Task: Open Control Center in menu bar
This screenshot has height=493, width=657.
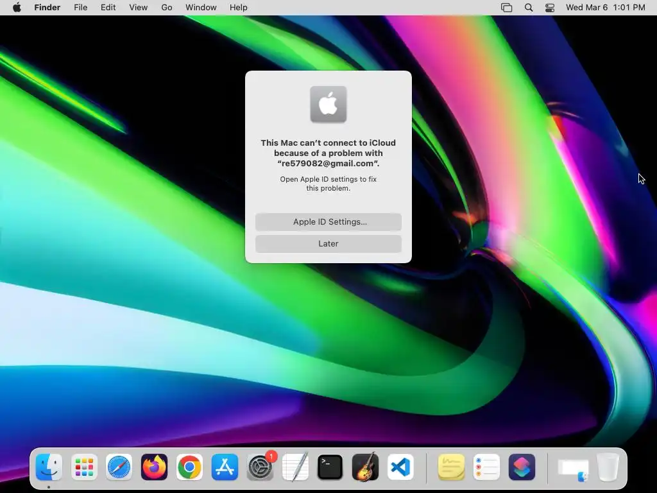Action: [550, 8]
